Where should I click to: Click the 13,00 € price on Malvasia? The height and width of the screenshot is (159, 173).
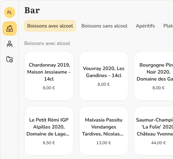(x=104, y=143)
